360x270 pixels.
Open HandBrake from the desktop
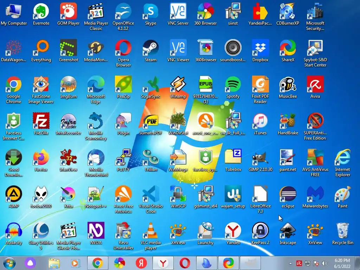pyautogui.click(x=288, y=124)
